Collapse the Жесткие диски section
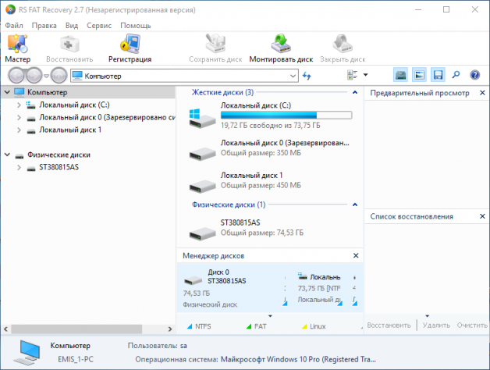 click(355, 92)
